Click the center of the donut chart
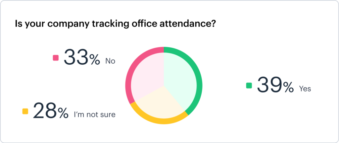This screenshot has height=143, width=339. click(x=164, y=85)
